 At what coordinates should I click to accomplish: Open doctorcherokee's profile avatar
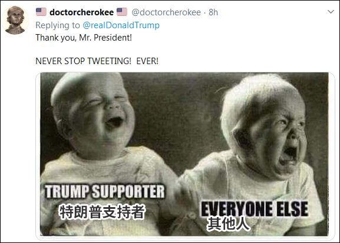point(15,20)
